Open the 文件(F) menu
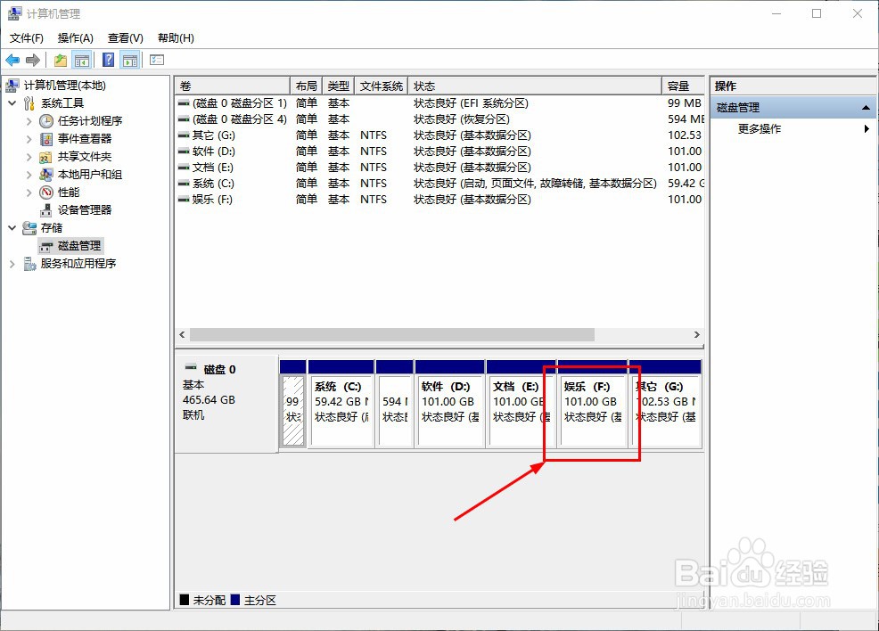 [x=27, y=38]
